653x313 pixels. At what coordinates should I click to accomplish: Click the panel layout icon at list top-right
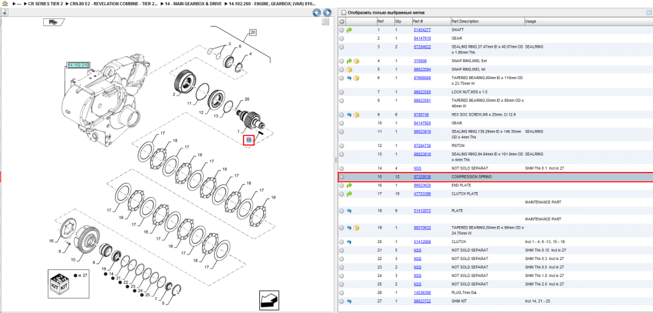(648, 12)
